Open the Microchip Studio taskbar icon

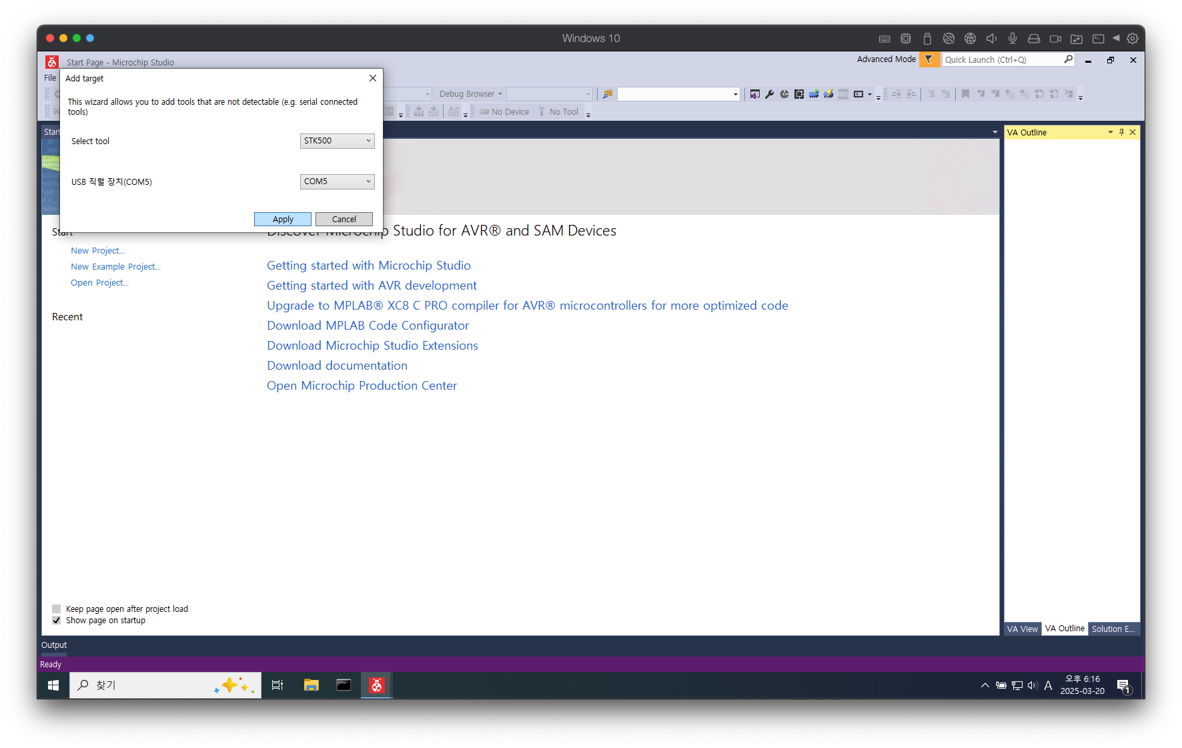pyautogui.click(x=377, y=685)
